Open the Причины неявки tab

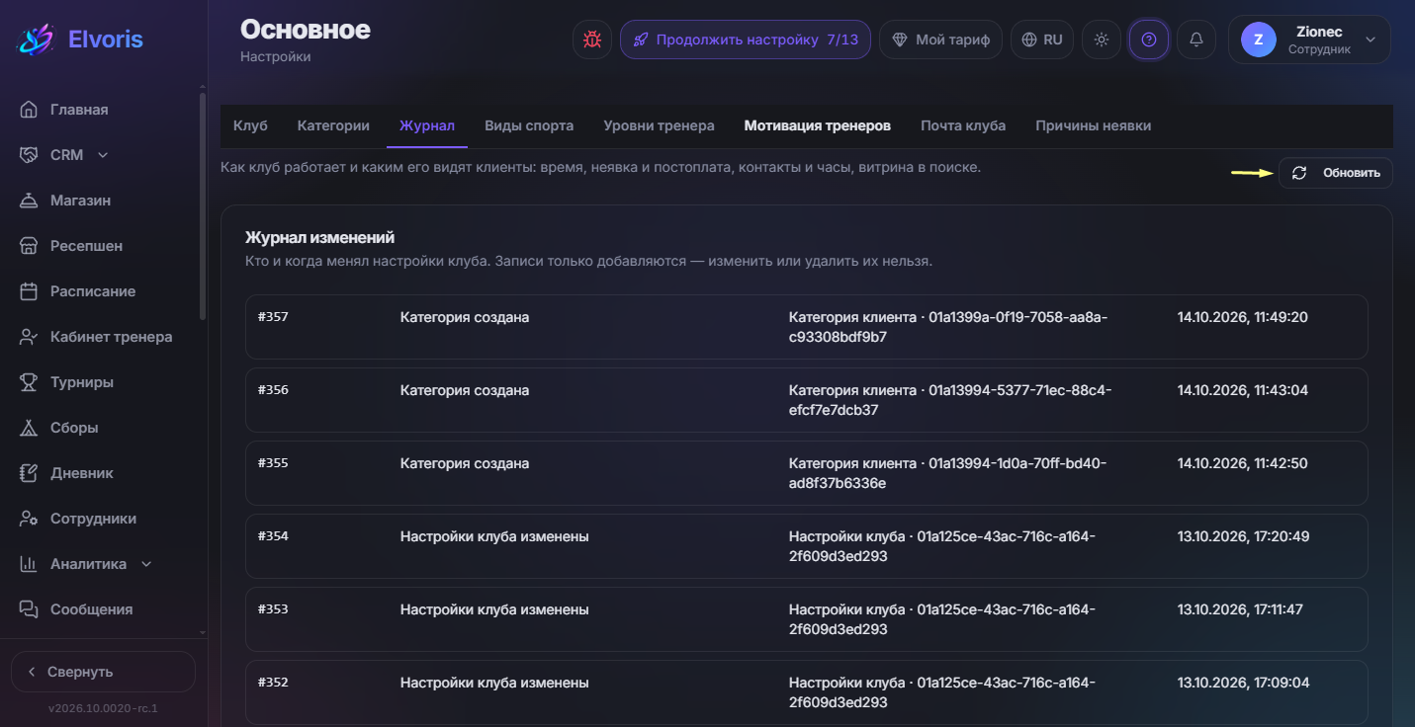pos(1093,125)
